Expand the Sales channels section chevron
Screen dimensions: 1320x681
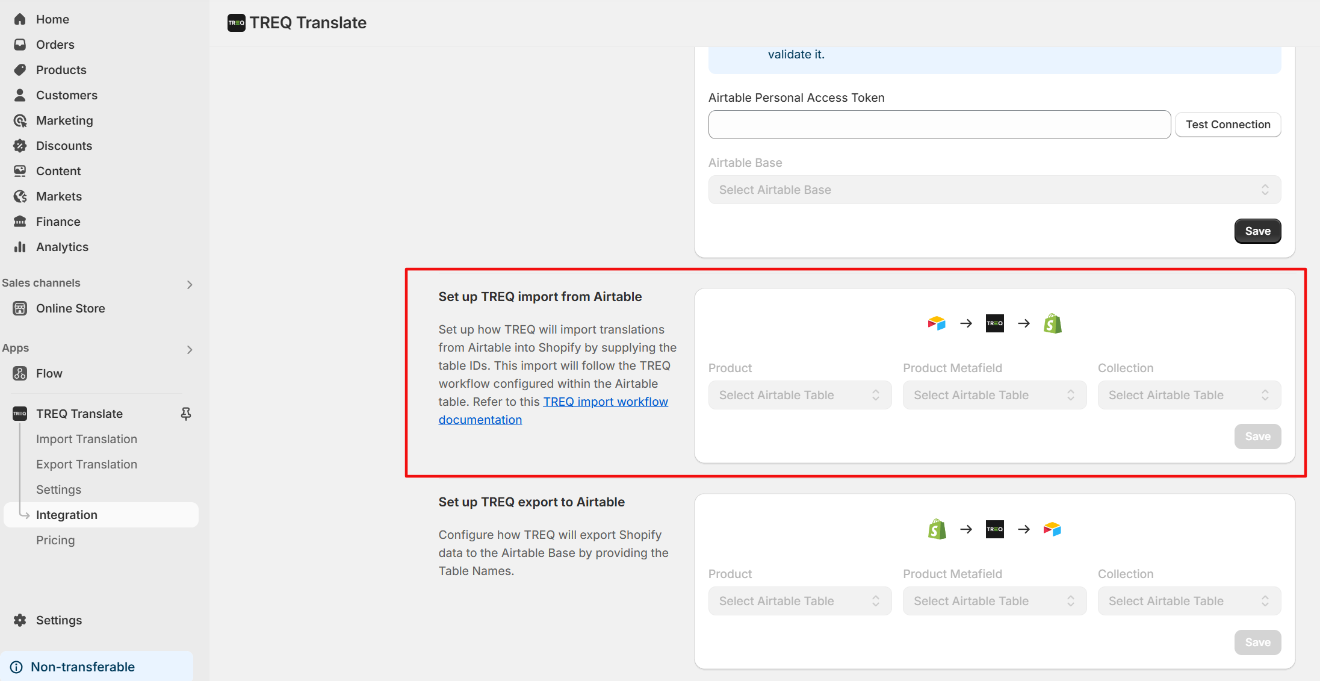(x=190, y=284)
